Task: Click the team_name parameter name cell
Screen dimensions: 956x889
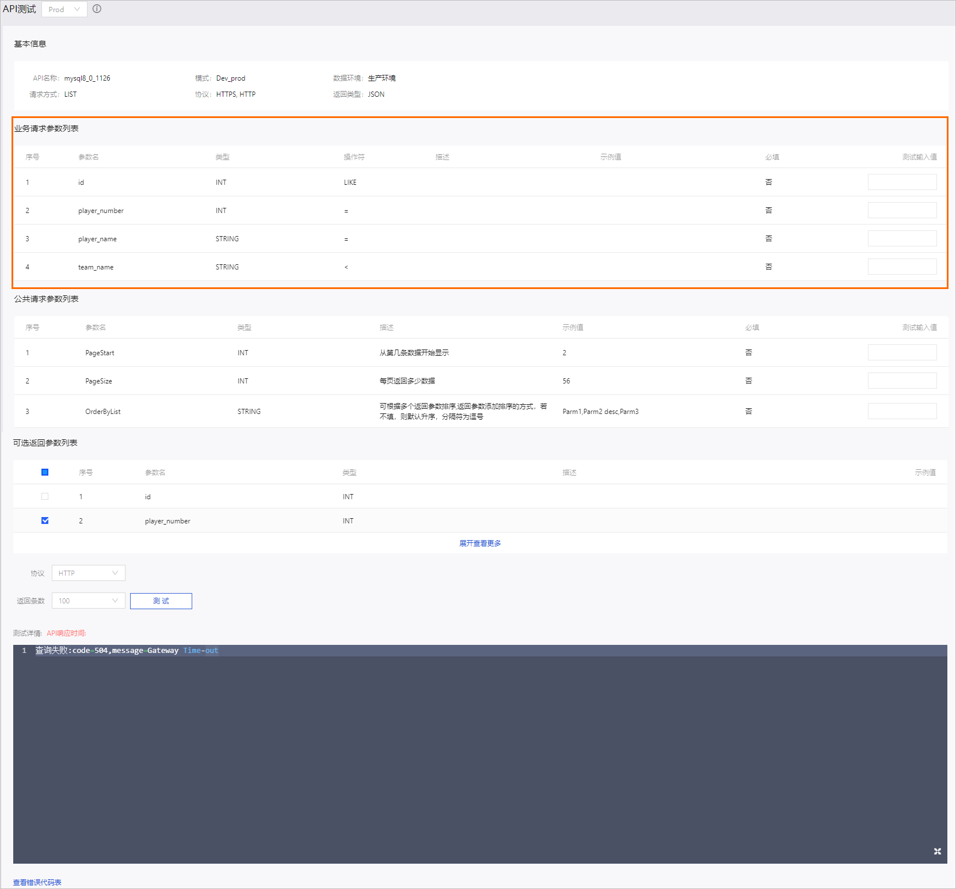Action: click(96, 267)
